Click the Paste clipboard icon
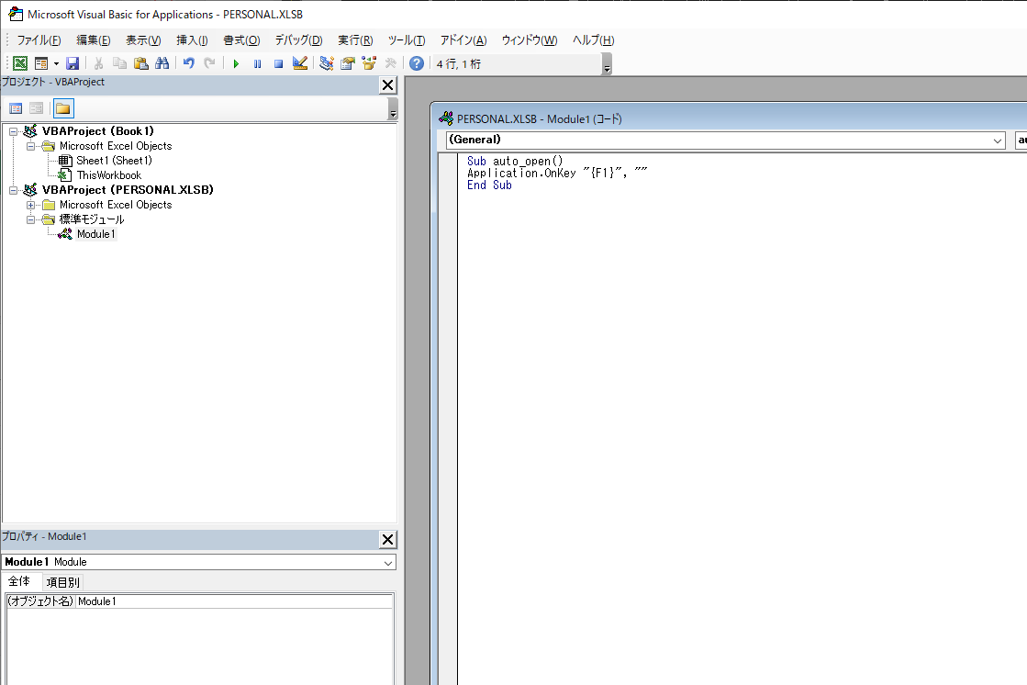This screenshot has height=685, width=1027. [x=140, y=63]
